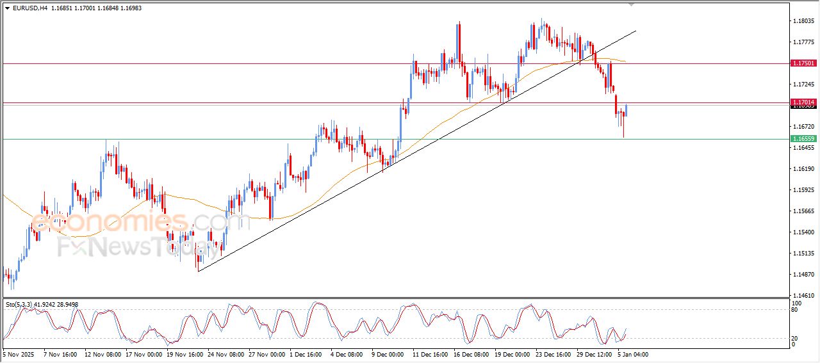Click the 7 Nov 16:00 time label
820x363 pixels.
pyautogui.click(x=60, y=353)
